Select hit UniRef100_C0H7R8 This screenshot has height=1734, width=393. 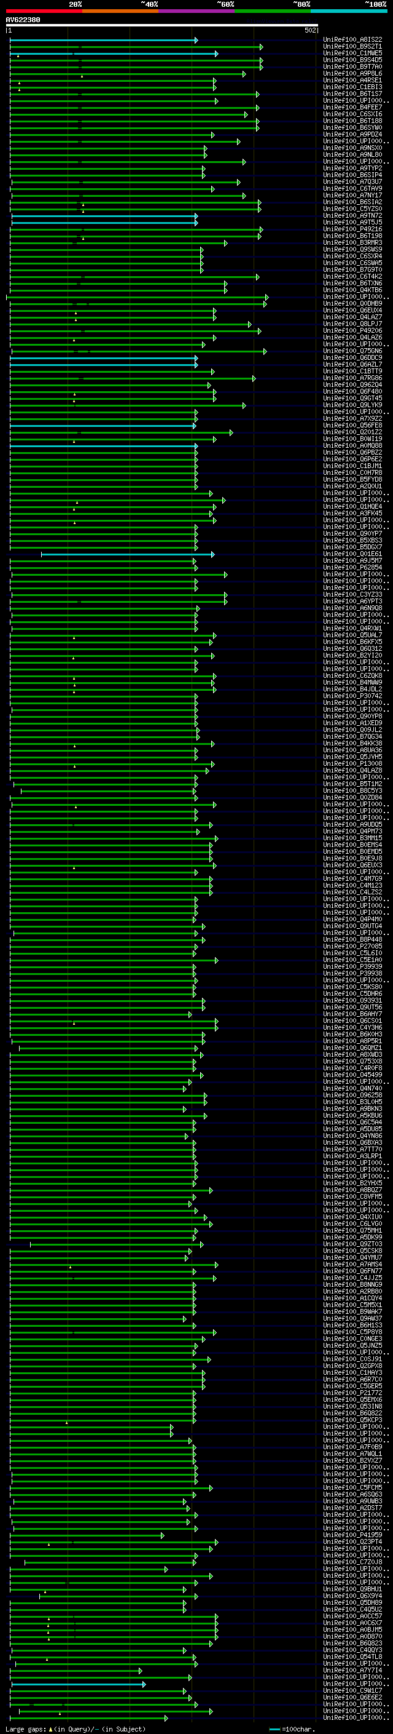pos(352,472)
